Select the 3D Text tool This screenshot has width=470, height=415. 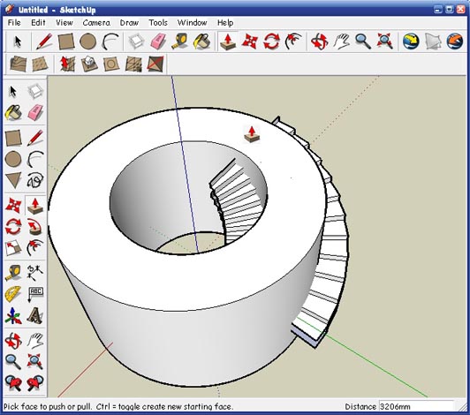coord(35,315)
